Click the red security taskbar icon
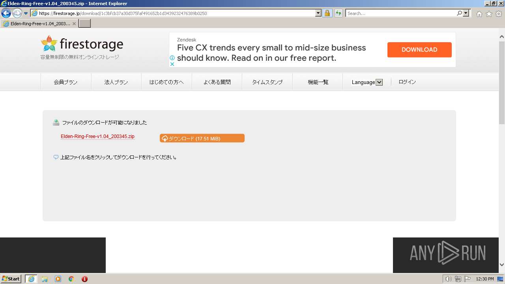Viewport: 505px width, 284px height. pos(84,279)
